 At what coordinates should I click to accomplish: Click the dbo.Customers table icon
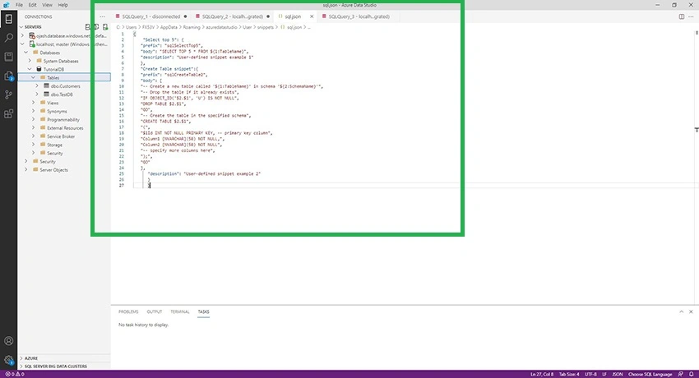click(x=46, y=86)
